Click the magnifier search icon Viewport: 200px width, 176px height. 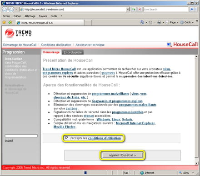(192, 10)
